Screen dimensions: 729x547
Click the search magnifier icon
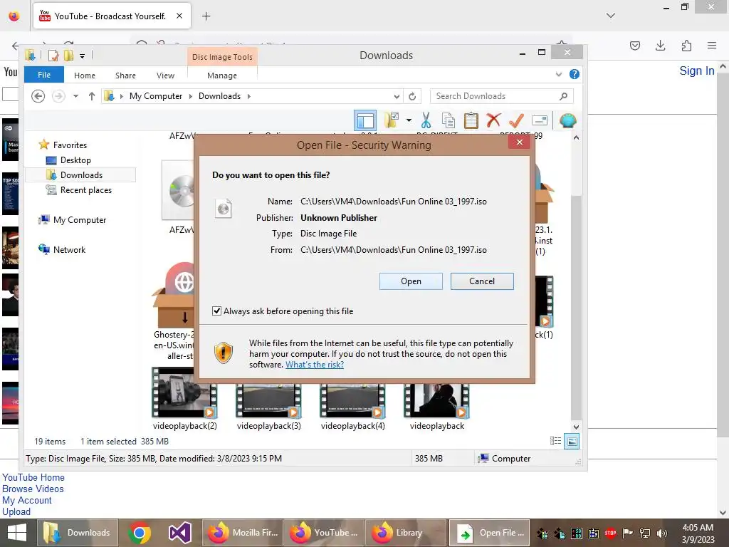click(x=564, y=96)
